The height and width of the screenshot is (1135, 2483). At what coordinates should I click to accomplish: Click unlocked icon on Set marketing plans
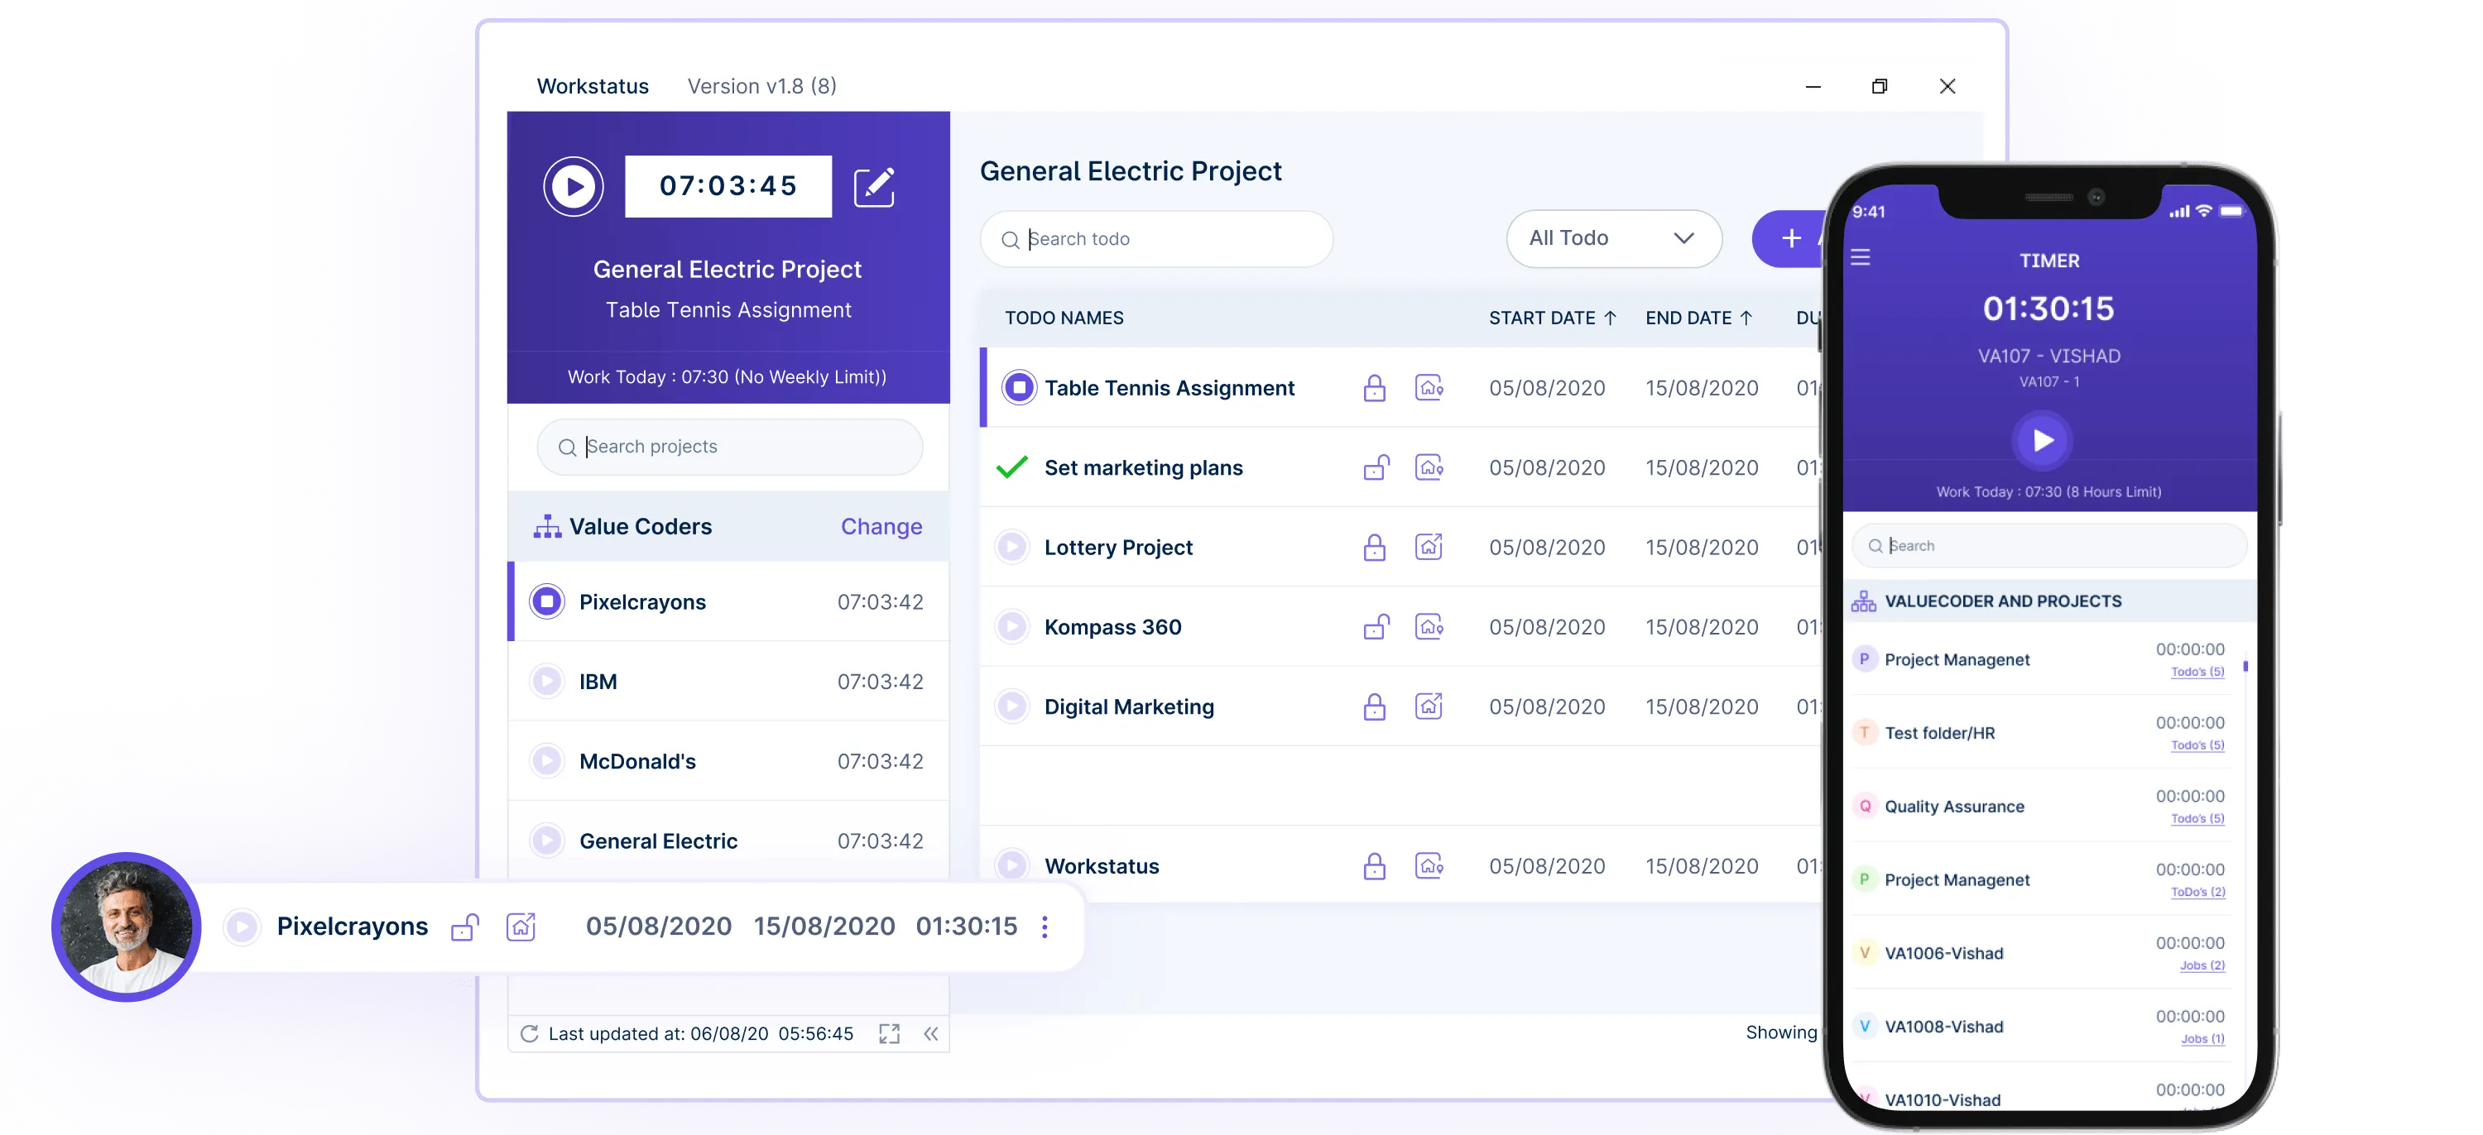coord(1376,467)
